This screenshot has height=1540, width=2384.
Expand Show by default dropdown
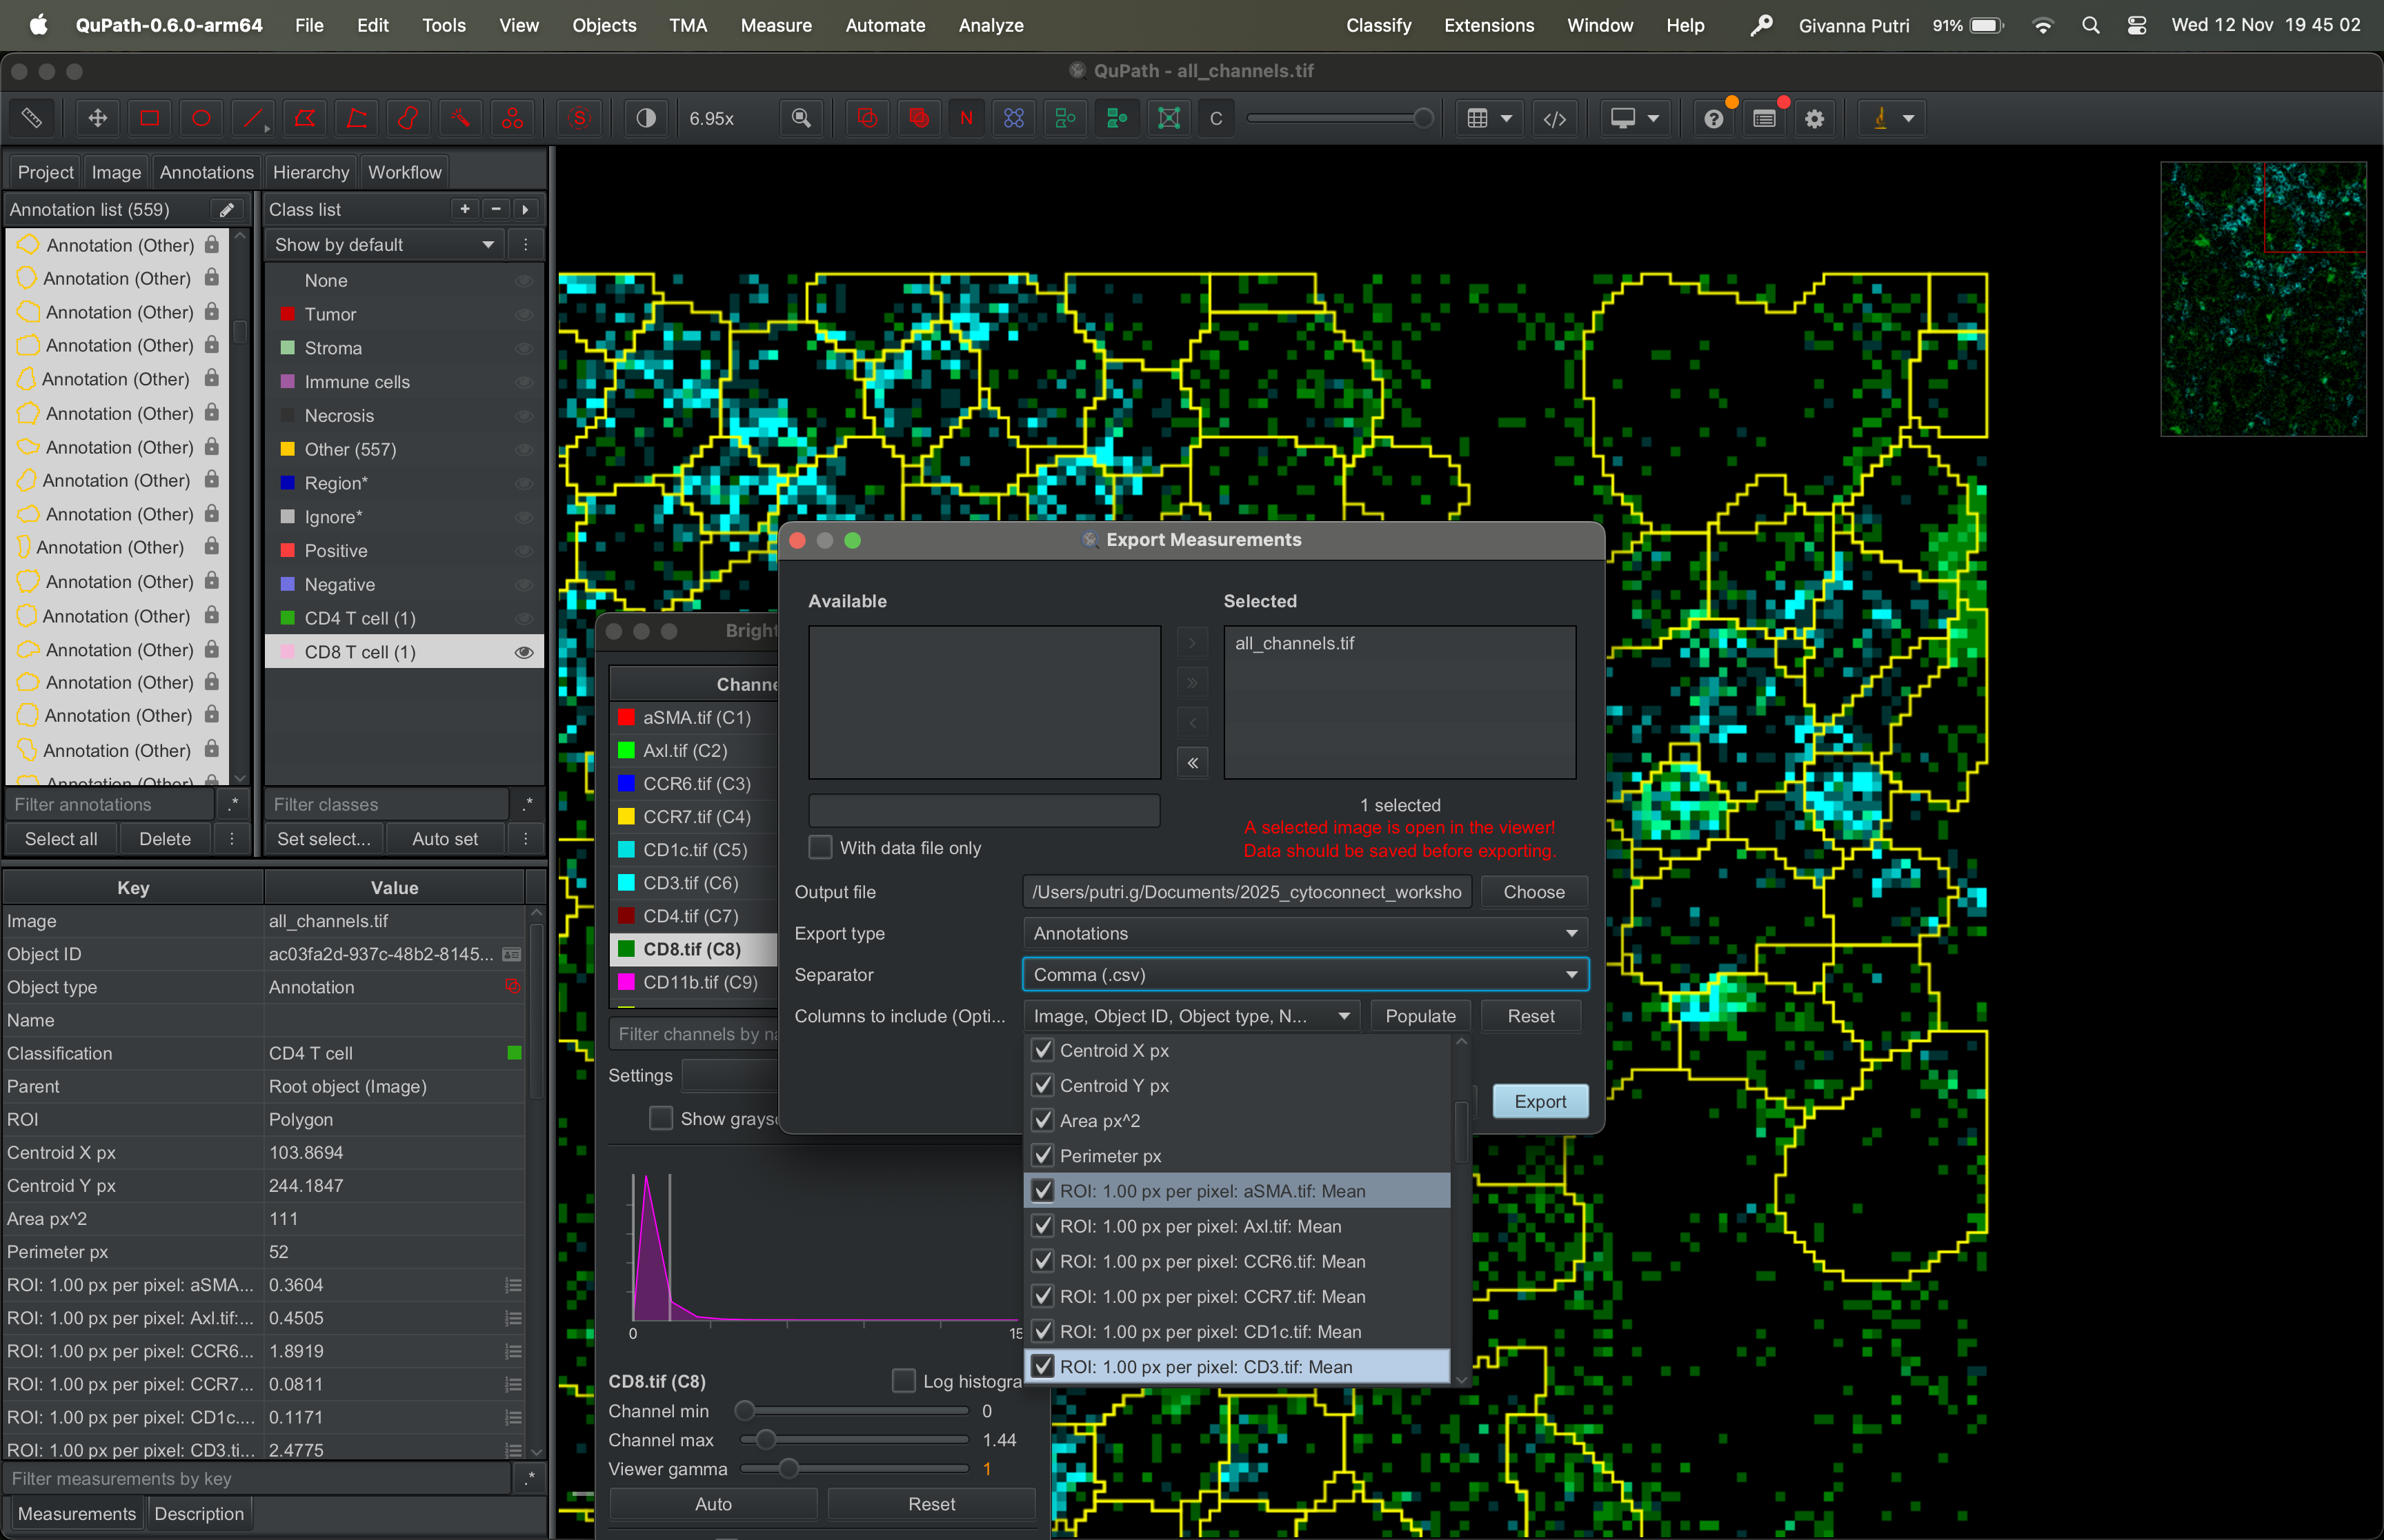(384, 245)
